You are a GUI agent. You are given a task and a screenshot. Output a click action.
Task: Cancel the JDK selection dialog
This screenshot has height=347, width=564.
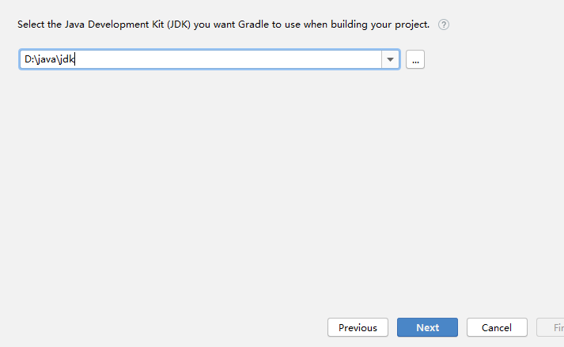pyautogui.click(x=497, y=327)
